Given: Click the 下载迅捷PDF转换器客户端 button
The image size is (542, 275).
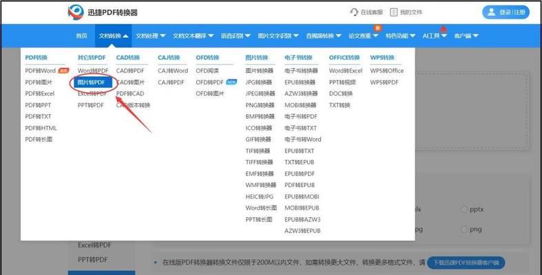Looking at the screenshot, I should tap(466, 263).
